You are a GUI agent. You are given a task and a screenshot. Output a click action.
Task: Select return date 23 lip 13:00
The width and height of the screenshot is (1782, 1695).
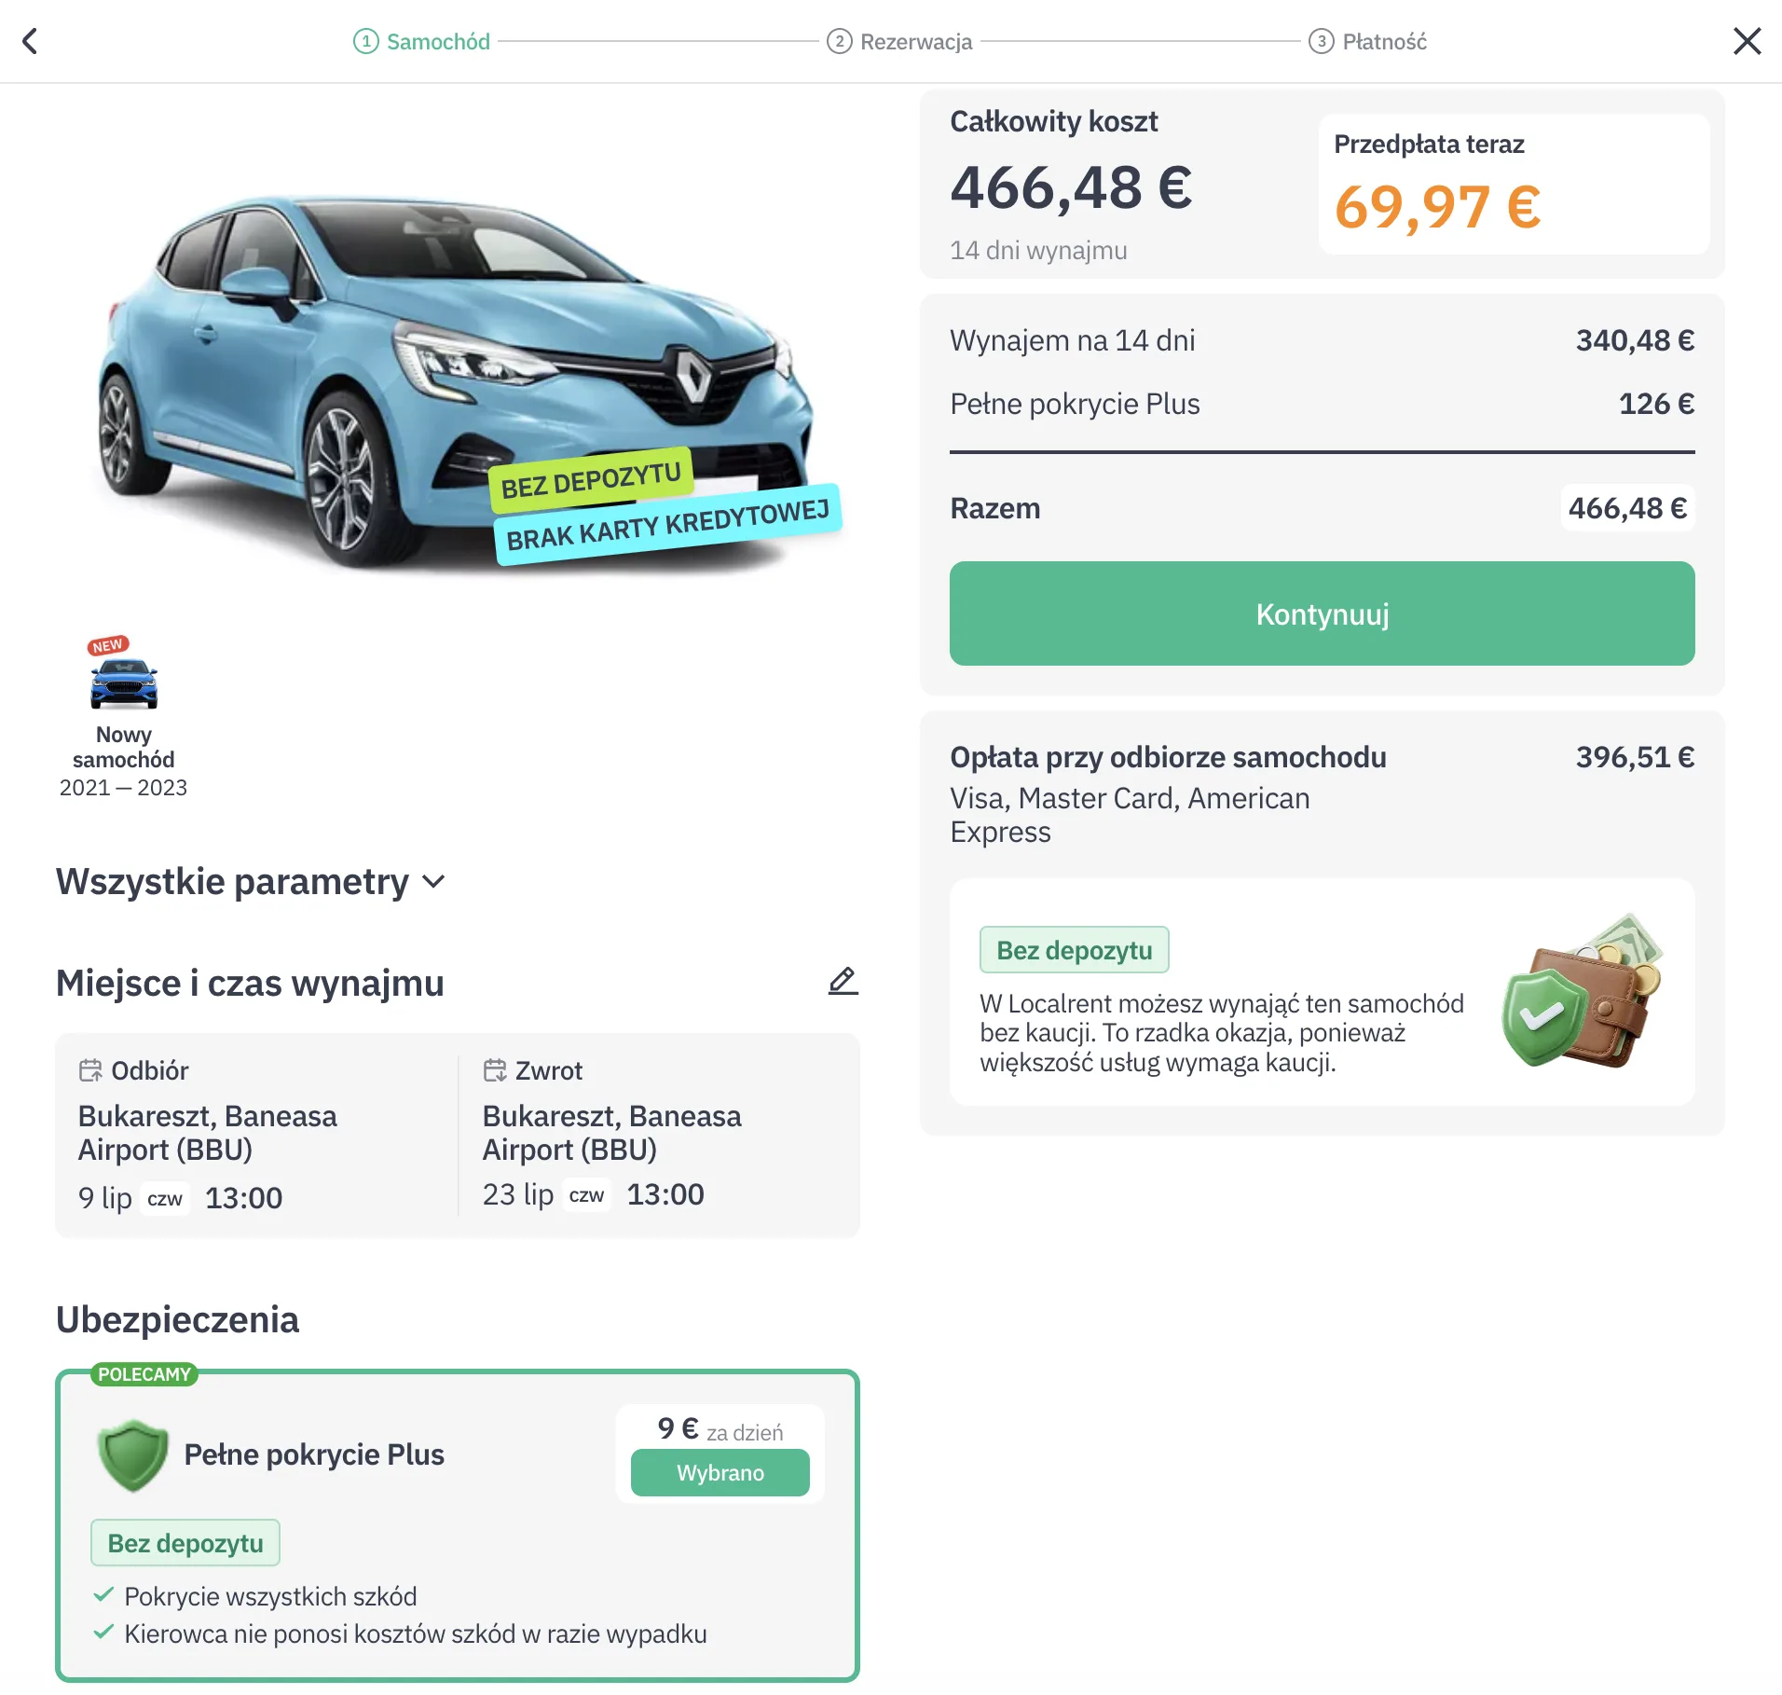(593, 1194)
